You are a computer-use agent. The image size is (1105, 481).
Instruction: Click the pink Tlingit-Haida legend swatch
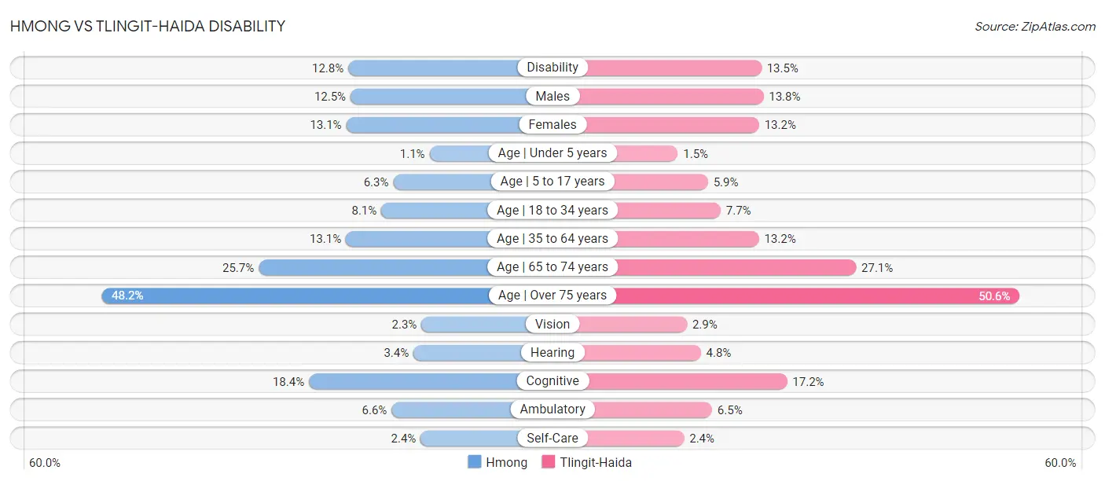tap(549, 462)
